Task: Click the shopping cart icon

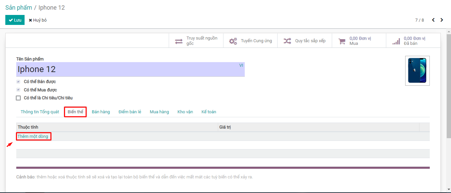Action: click(342, 41)
